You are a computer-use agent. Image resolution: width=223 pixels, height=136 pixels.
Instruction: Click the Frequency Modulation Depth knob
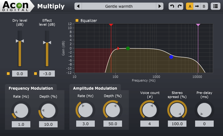tap(48, 111)
